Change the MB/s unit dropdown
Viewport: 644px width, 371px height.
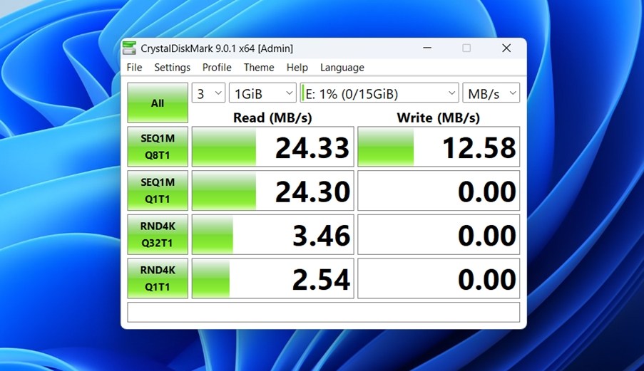coord(491,93)
